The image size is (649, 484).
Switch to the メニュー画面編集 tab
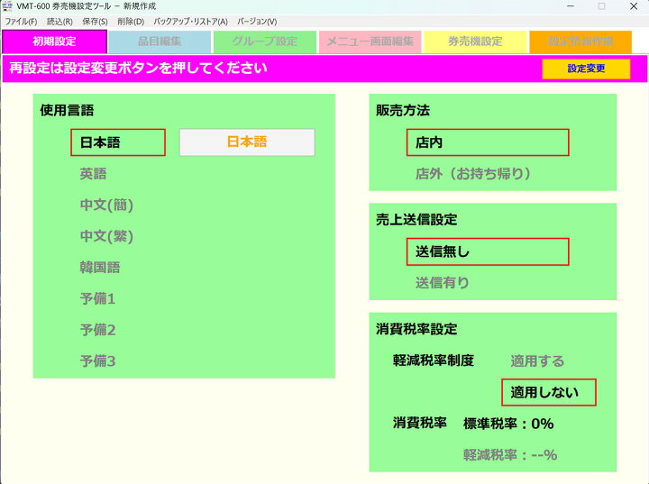tap(370, 41)
